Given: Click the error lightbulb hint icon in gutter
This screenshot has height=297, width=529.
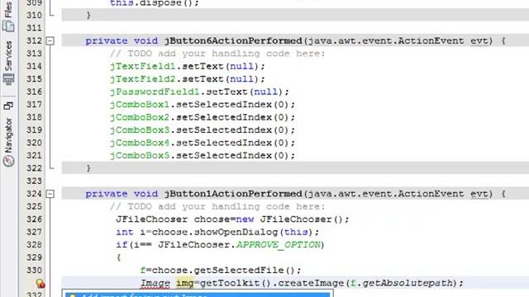Looking at the screenshot, I should (41, 284).
